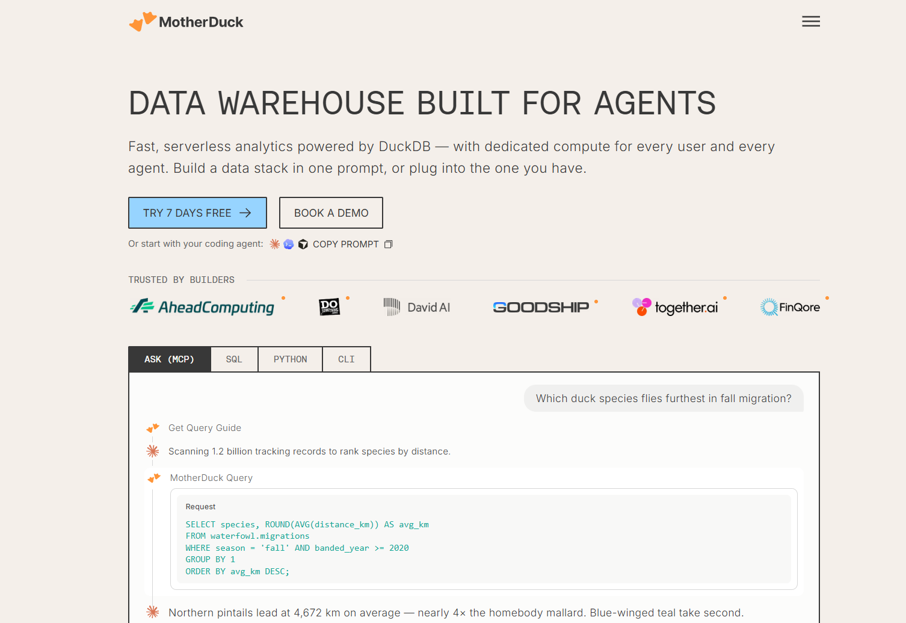Click the MotherDuck logo

tap(186, 22)
